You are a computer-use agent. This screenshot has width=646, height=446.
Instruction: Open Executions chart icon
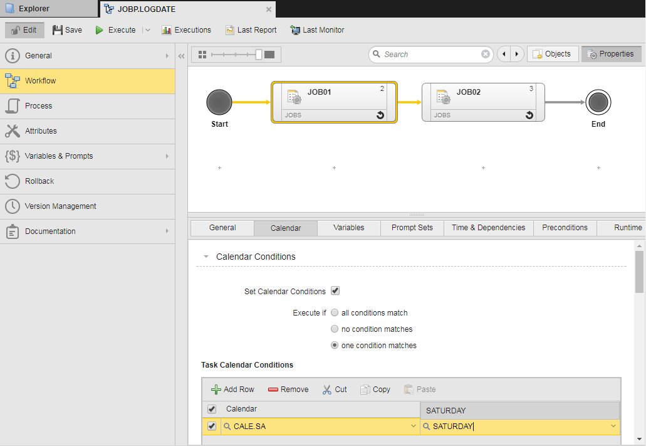167,30
